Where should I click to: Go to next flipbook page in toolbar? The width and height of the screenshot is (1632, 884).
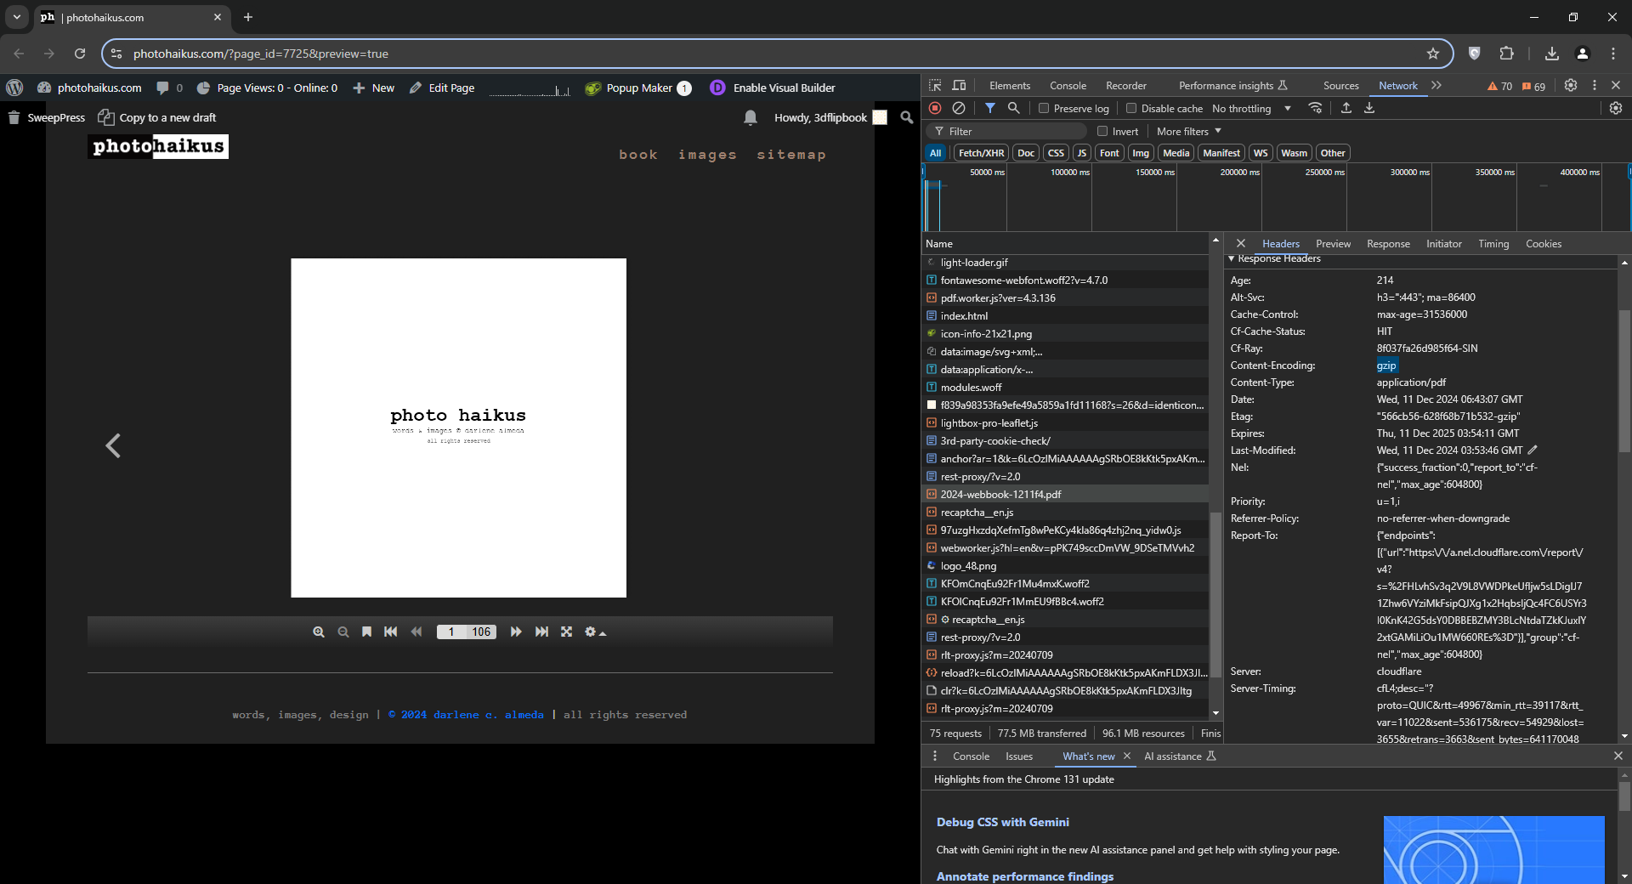click(x=516, y=632)
